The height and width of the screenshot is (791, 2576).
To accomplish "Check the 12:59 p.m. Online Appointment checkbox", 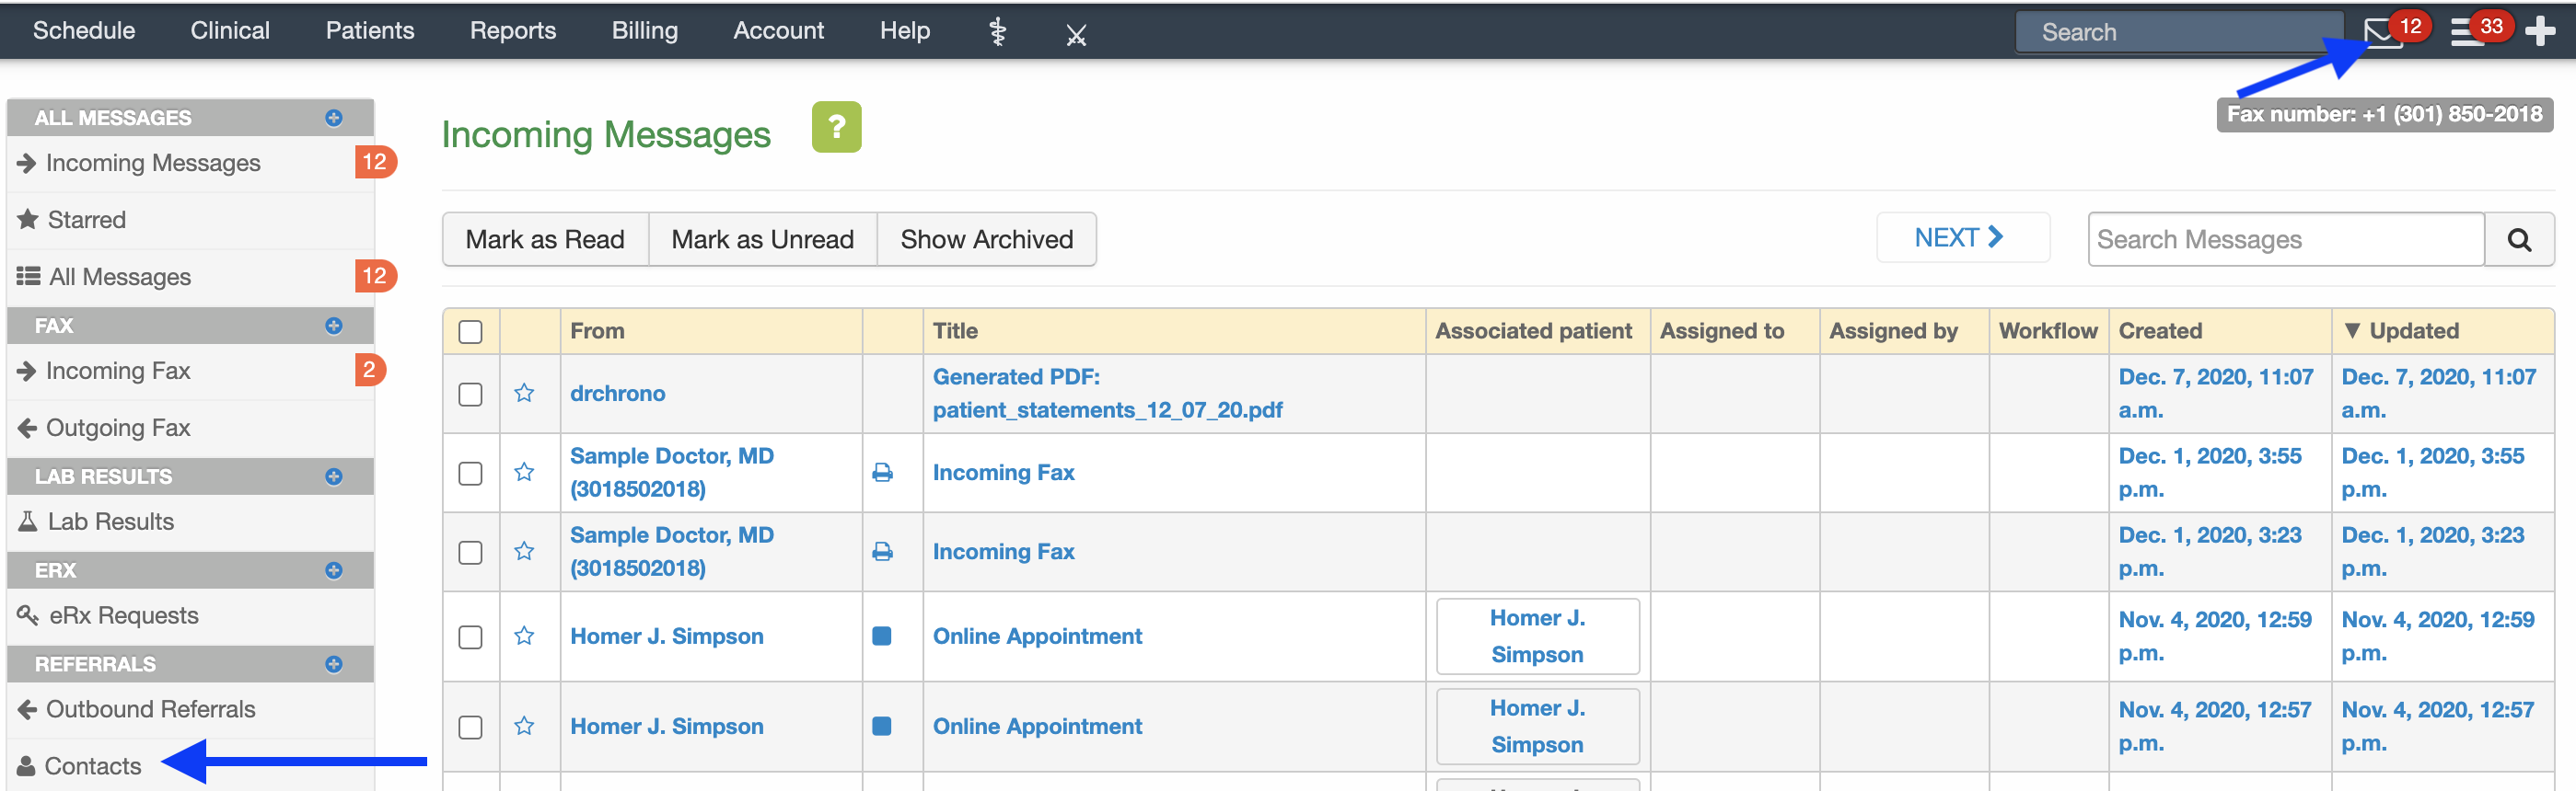I will click(470, 637).
